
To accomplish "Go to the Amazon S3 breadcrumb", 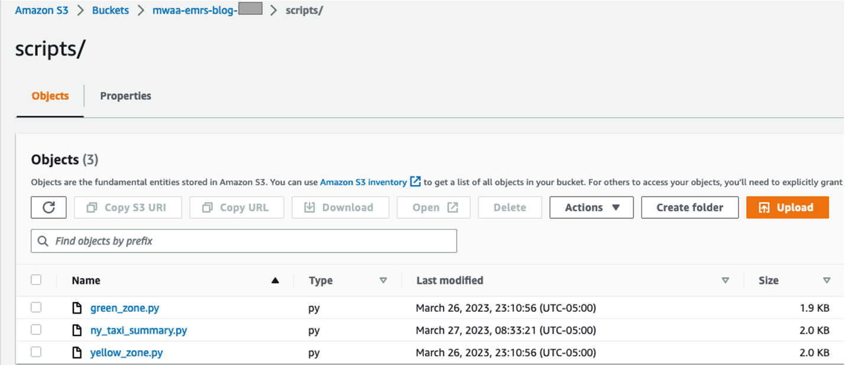I will point(41,11).
